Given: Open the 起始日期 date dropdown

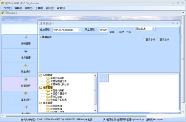Looking at the screenshot, I should pyautogui.click(x=80, y=30).
